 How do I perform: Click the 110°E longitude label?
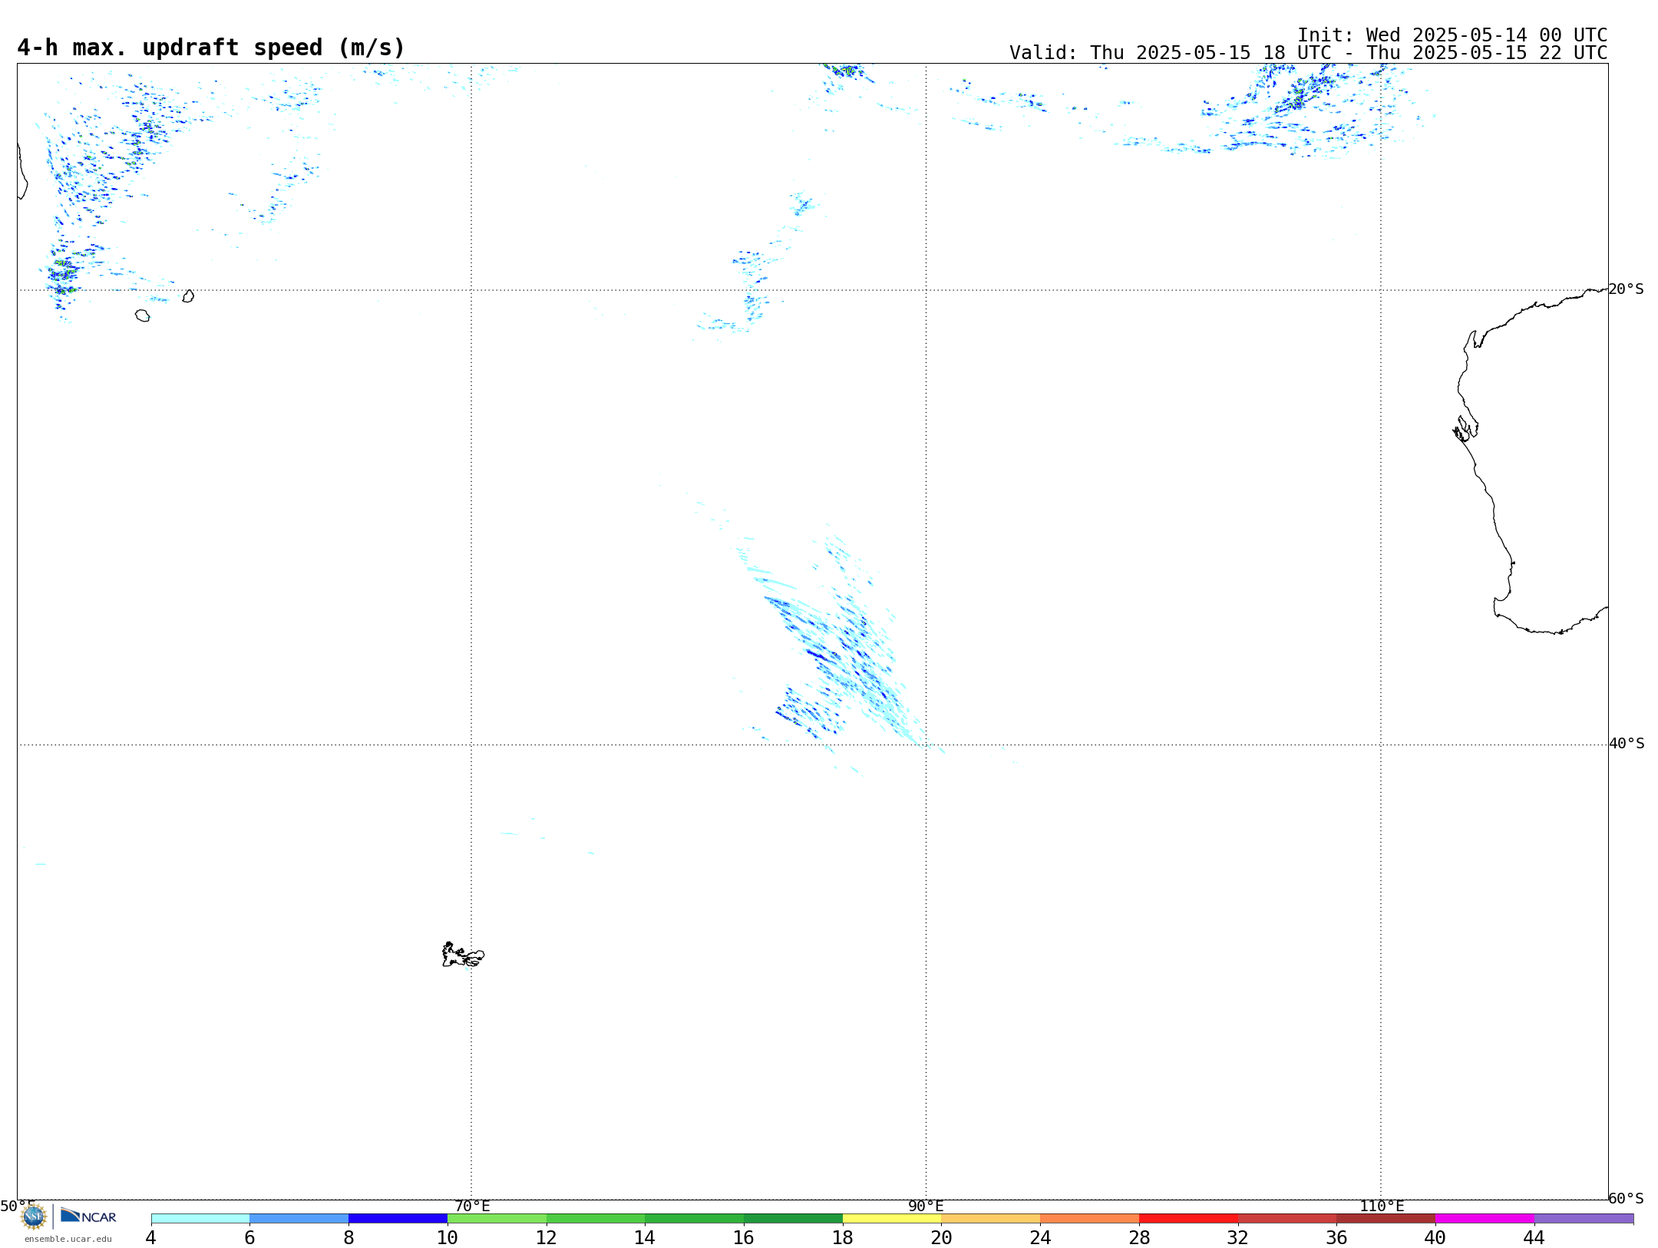[1382, 1206]
